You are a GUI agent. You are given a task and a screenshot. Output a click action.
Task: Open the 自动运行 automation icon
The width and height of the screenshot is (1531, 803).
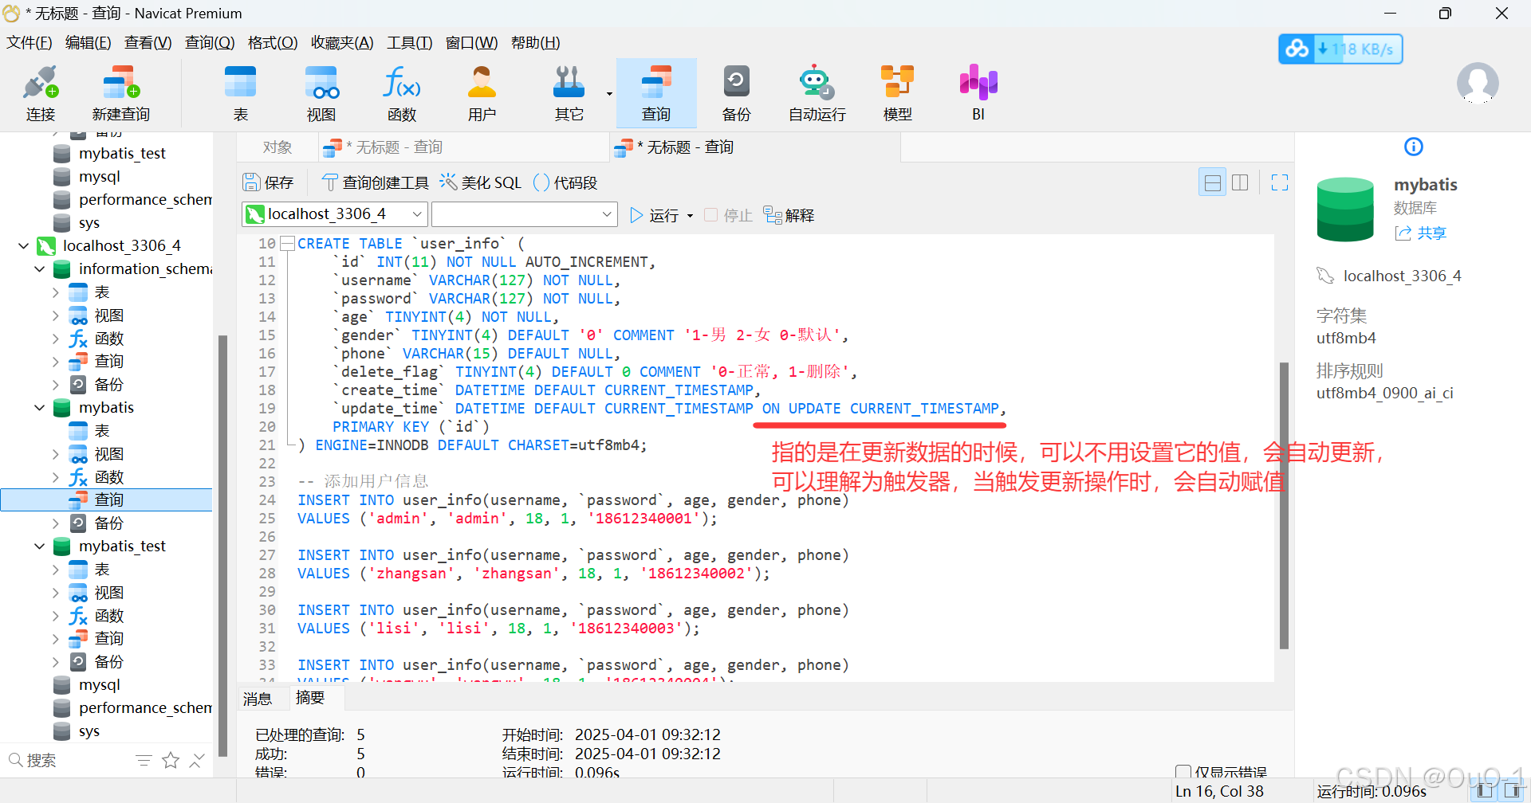tap(817, 93)
